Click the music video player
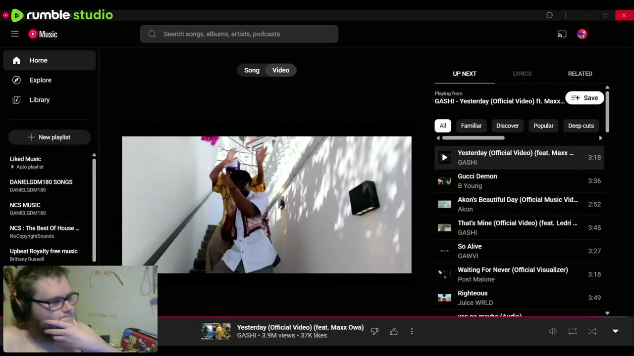634x356 pixels. 266,205
